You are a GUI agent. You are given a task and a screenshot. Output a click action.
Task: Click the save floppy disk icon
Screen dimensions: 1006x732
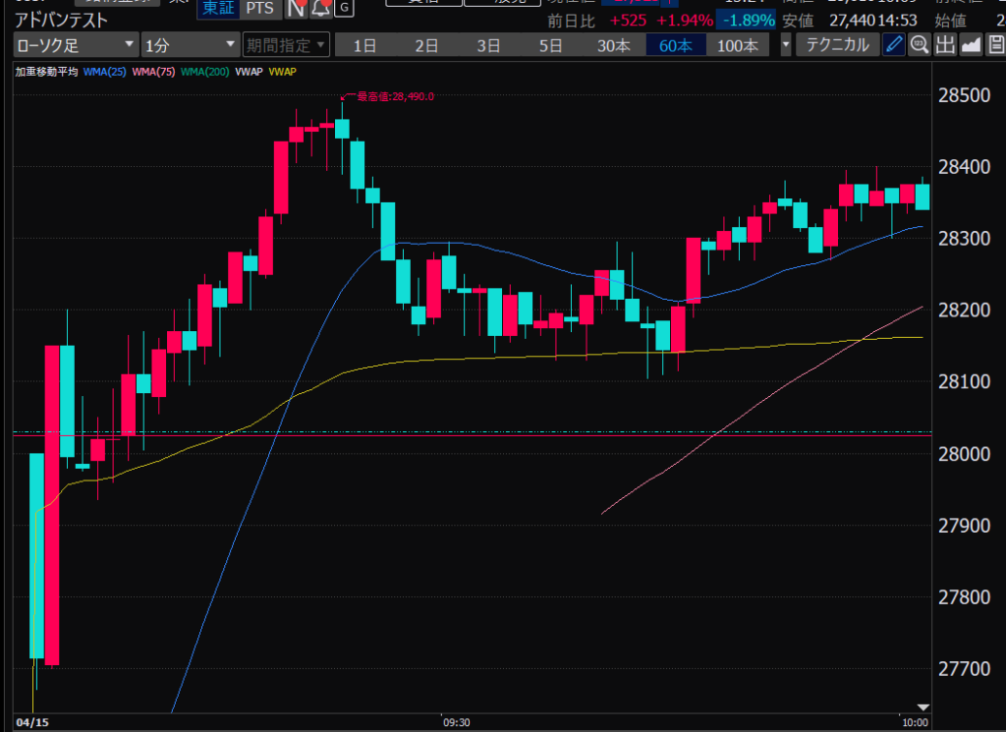click(x=995, y=45)
